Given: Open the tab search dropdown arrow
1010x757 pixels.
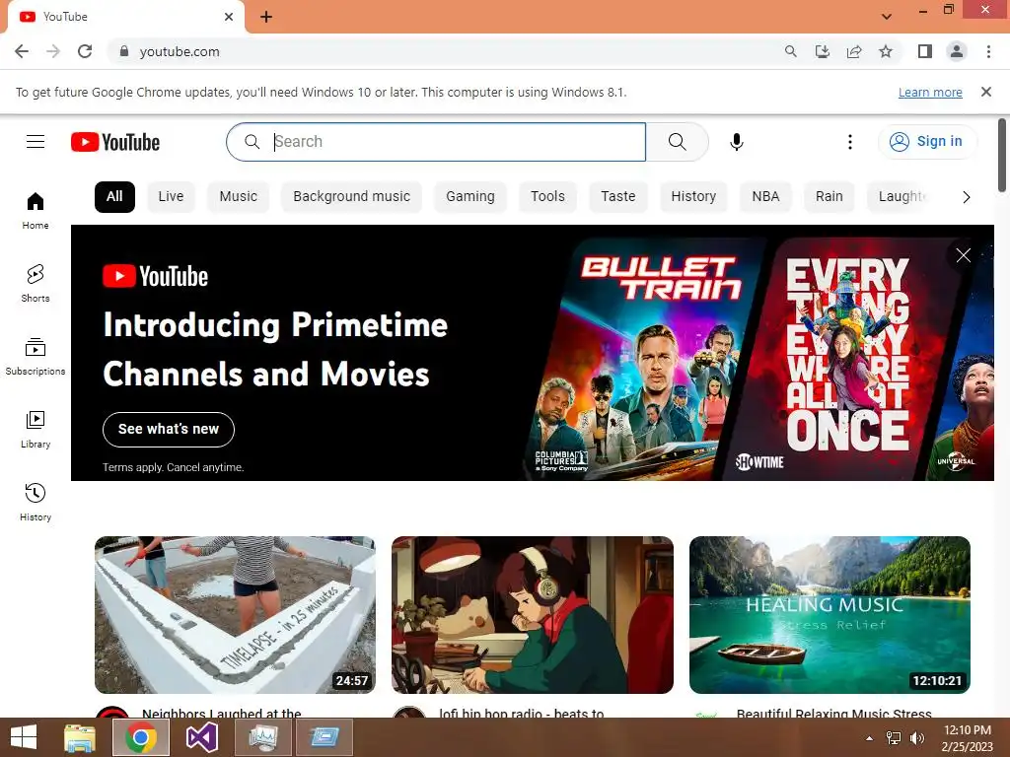Looking at the screenshot, I should pyautogui.click(x=887, y=17).
